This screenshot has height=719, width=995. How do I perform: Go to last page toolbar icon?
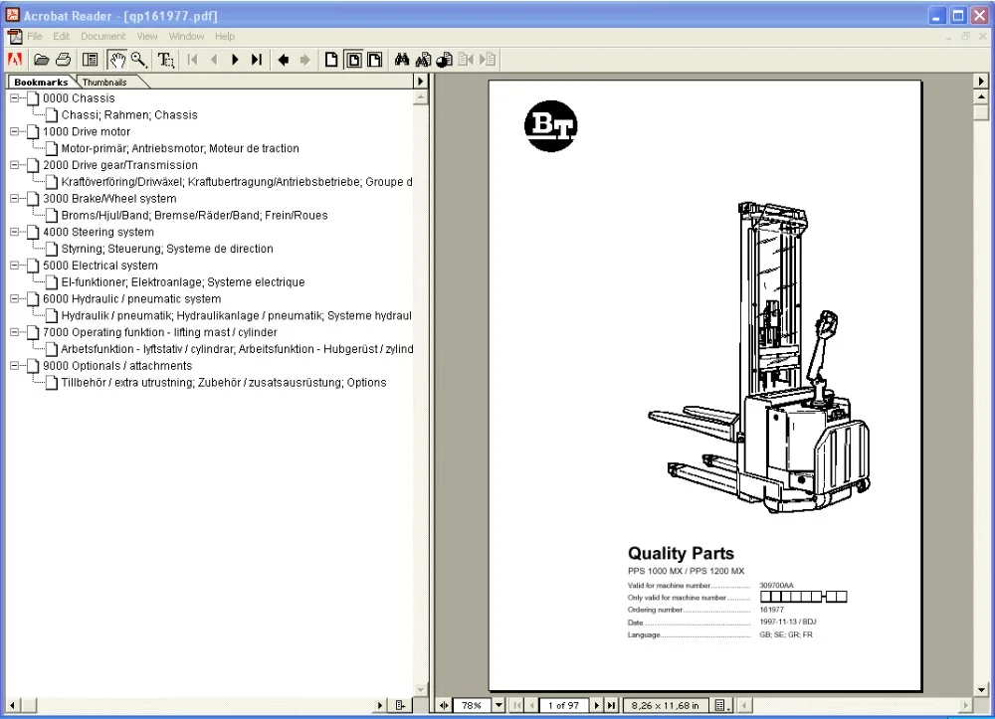click(257, 60)
